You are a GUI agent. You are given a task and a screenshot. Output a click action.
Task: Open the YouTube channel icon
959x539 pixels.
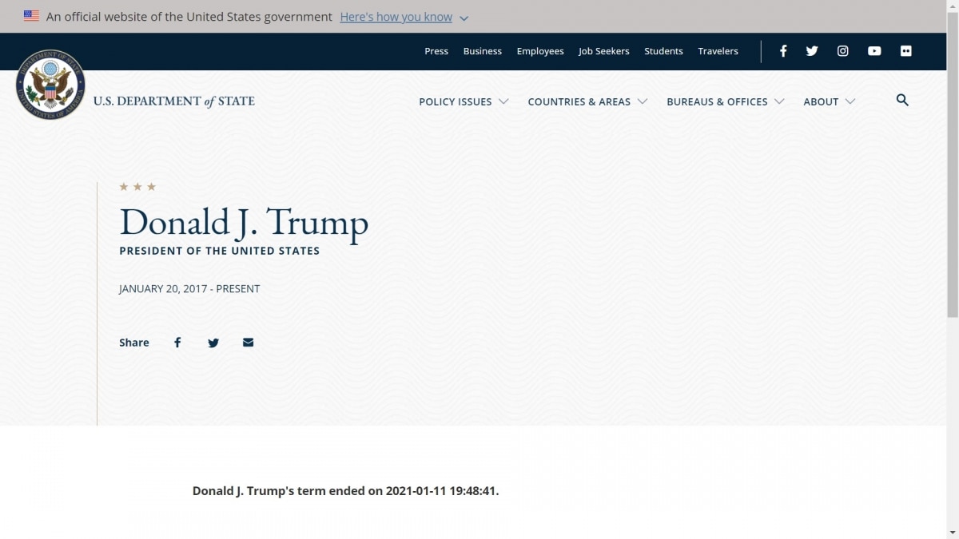tap(874, 51)
